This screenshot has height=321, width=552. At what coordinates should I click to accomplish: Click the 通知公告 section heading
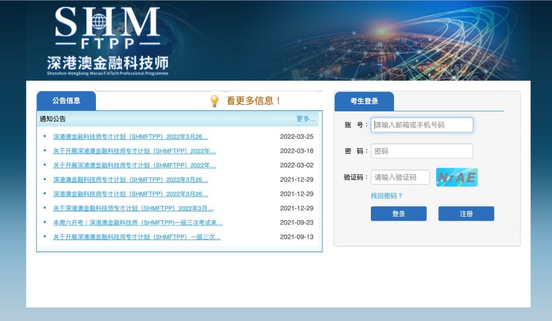tap(52, 119)
